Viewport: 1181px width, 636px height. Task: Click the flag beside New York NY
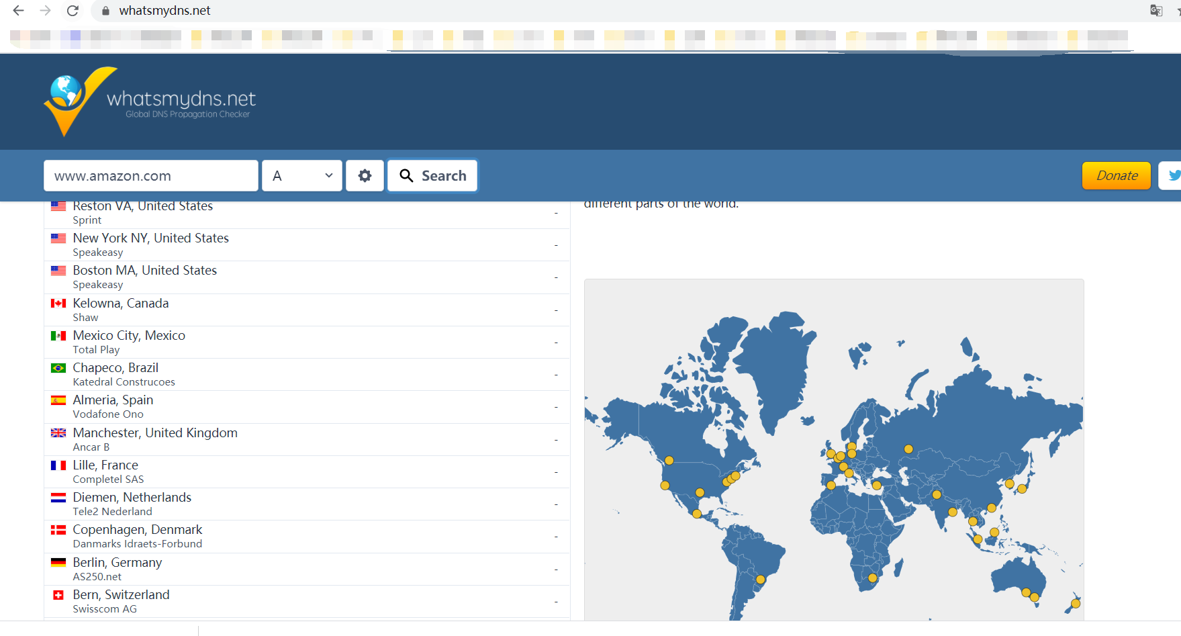click(x=58, y=238)
